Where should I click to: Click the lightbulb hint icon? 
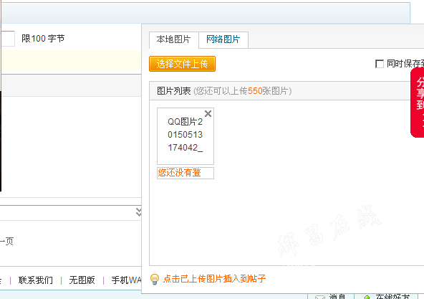(155, 279)
